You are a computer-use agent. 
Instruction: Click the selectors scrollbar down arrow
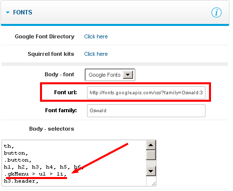pos(151,171)
